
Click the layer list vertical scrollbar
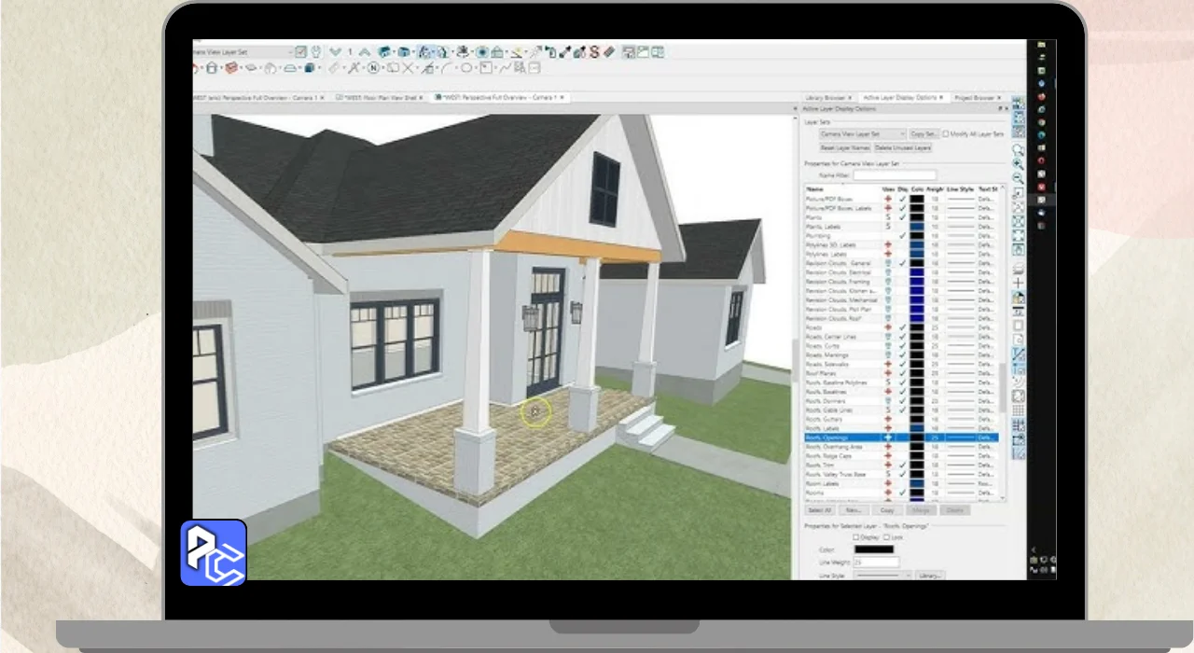pyautogui.click(x=1003, y=387)
